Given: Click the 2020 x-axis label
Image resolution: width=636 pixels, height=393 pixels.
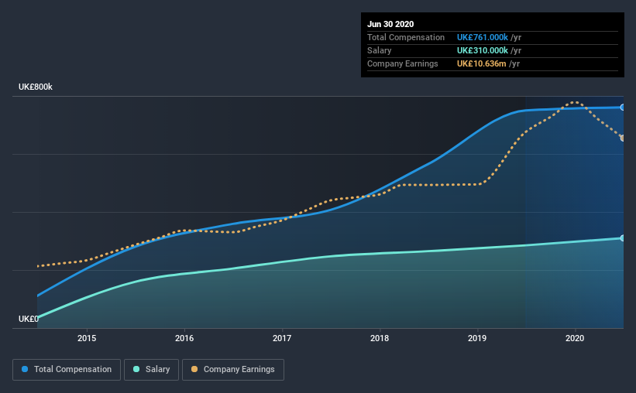Looking at the screenshot, I should click(575, 338).
